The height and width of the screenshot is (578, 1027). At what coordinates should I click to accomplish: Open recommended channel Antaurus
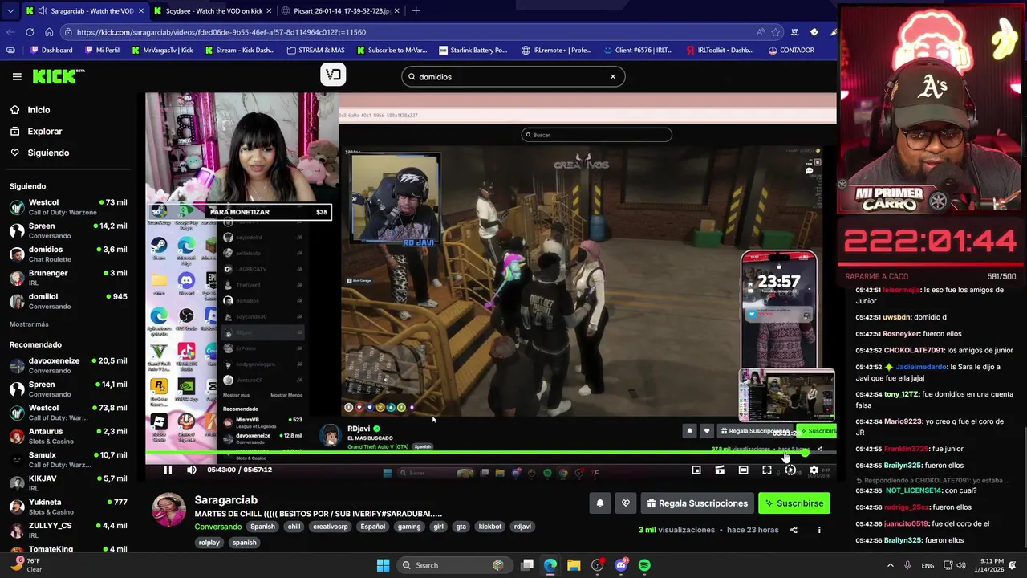pyautogui.click(x=68, y=436)
